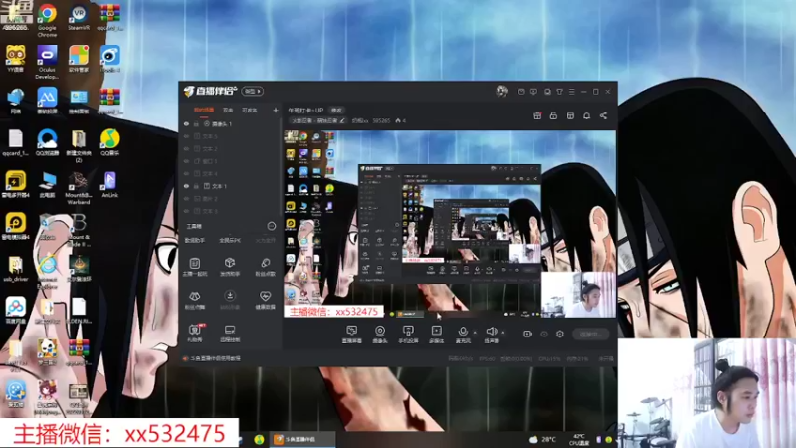This screenshot has height=448, width=796.
Task: Open the third toolbox tab
Action: click(265, 240)
